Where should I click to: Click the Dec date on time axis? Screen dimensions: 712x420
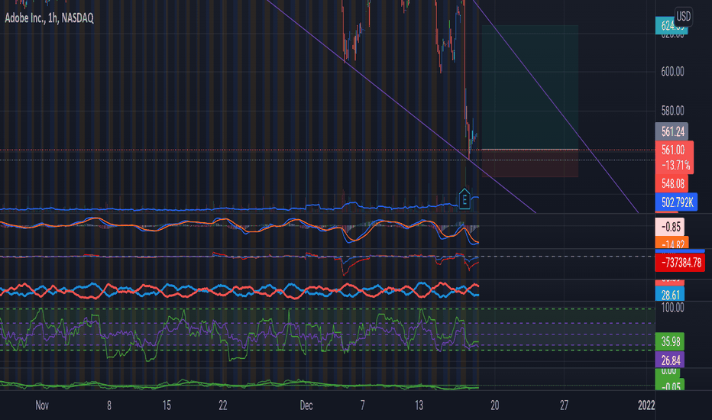coord(306,405)
